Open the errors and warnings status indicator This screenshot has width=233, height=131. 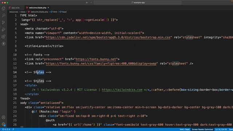pos(6,130)
